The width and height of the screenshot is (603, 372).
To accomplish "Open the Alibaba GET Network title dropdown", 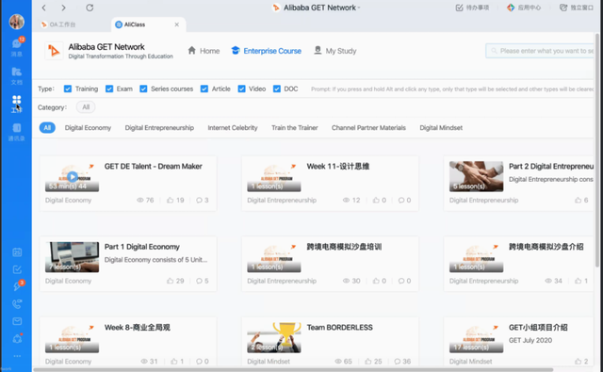I will (317, 8).
